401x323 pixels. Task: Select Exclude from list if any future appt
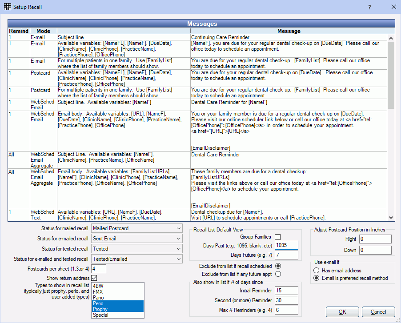[x=278, y=274]
